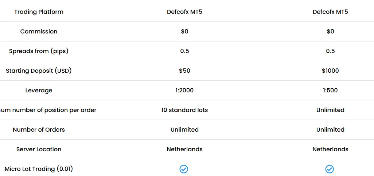Click the Micro Lot check icon under Netherlands in the $50 deposit column
374x176 pixels.
(184, 169)
